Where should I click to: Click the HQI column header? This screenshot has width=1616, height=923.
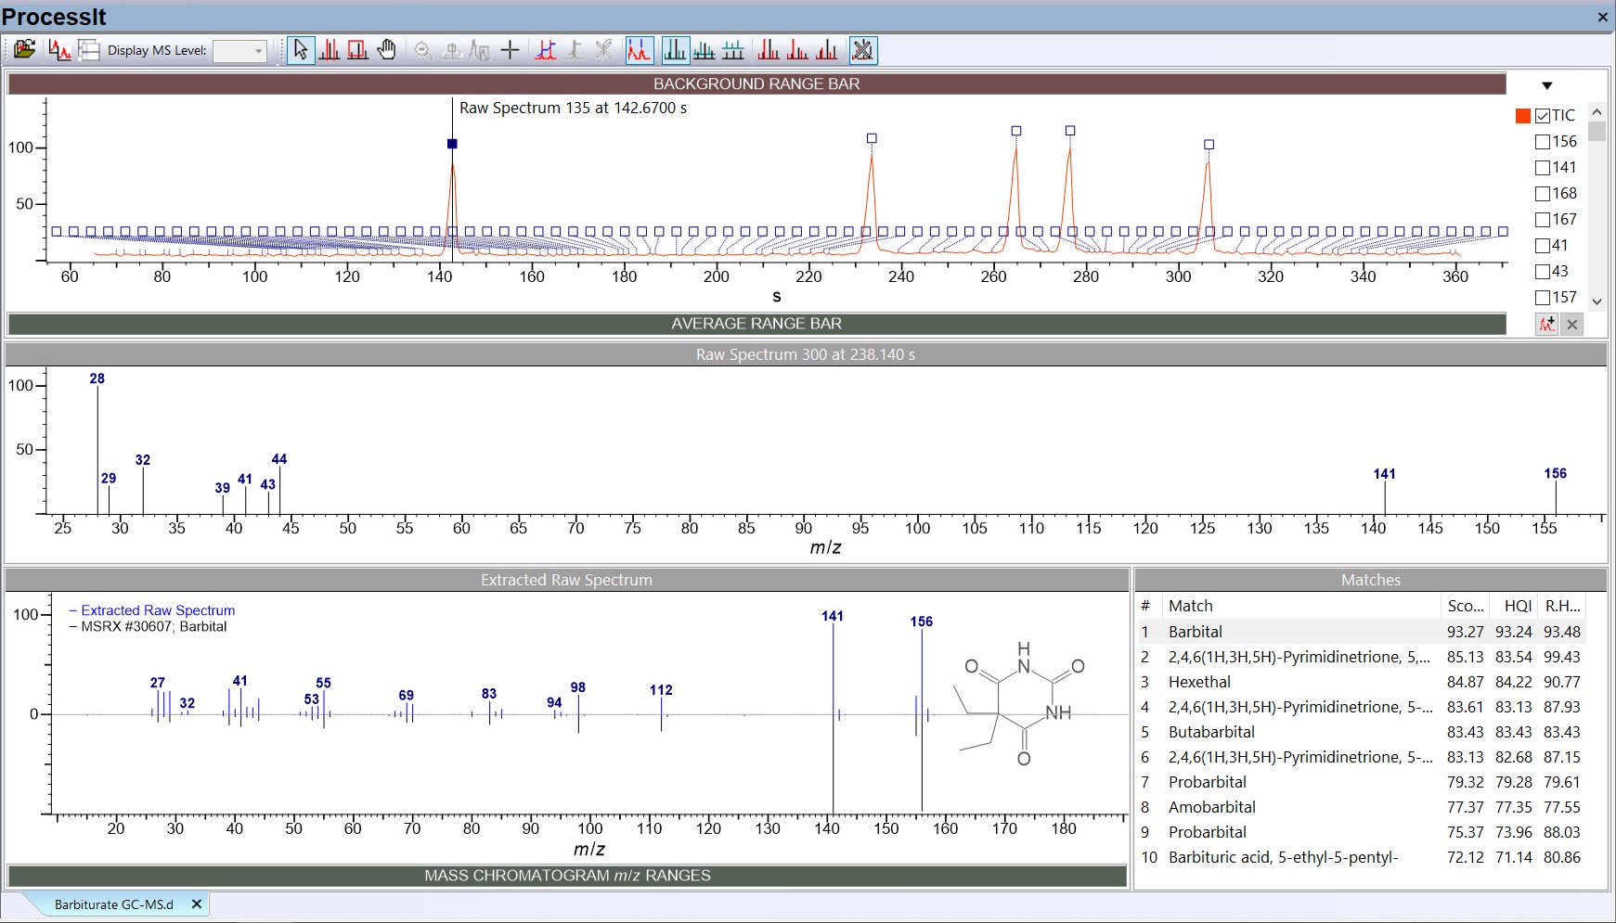(1518, 606)
